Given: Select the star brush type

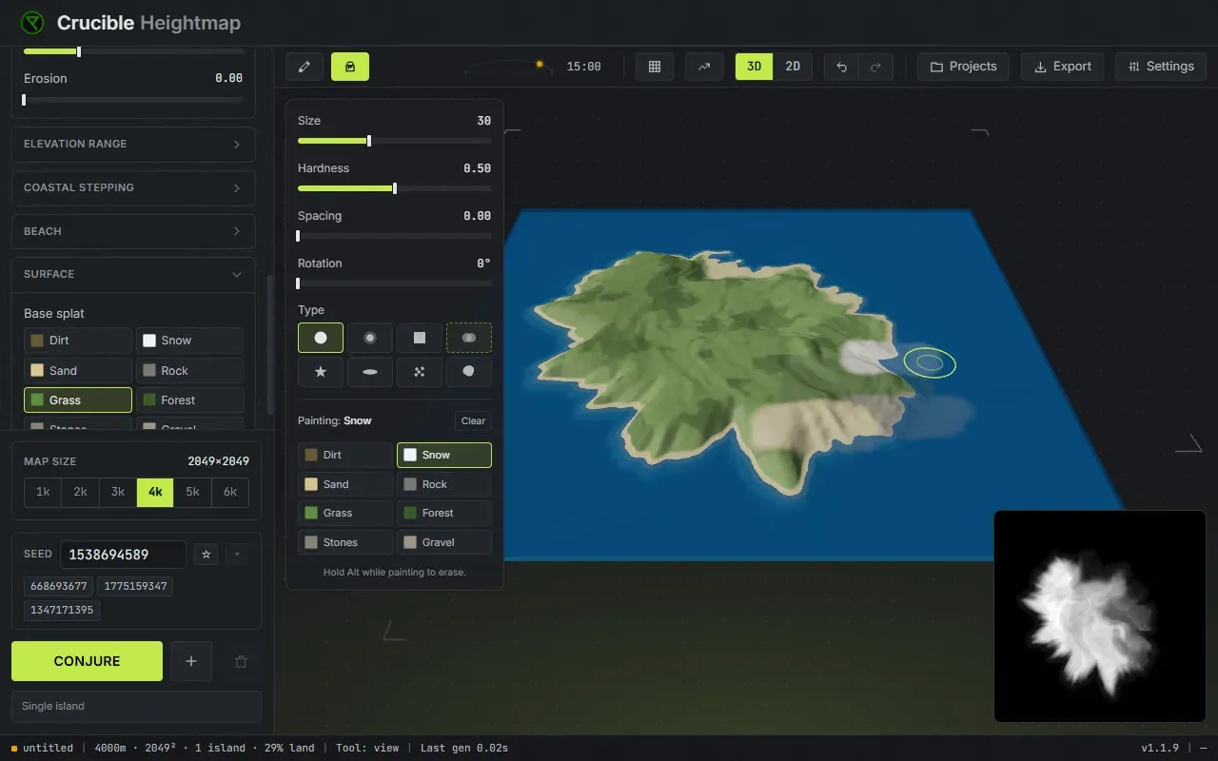Looking at the screenshot, I should (321, 372).
